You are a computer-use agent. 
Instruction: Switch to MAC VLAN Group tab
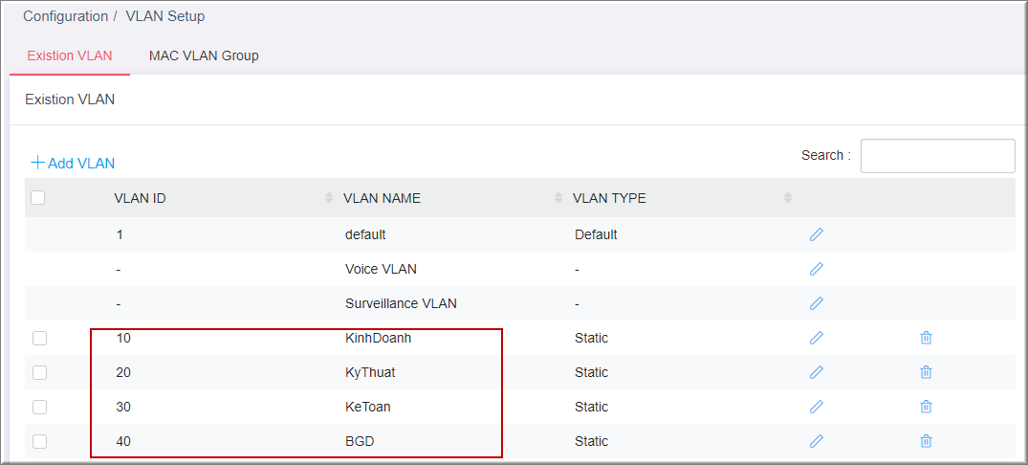tap(204, 55)
